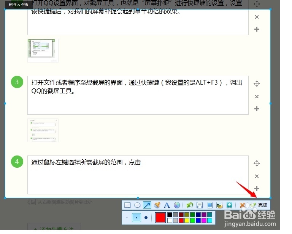Image resolution: width=292 pixels, height=234 pixels.
Task: Choose the largest line thickness dot
Action: click(146, 218)
